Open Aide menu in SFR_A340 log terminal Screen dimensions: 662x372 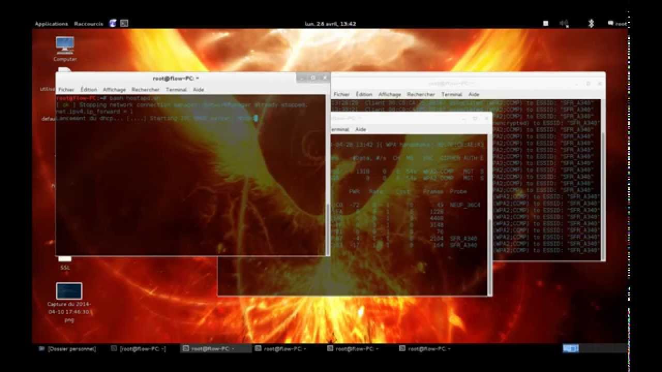(474, 95)
